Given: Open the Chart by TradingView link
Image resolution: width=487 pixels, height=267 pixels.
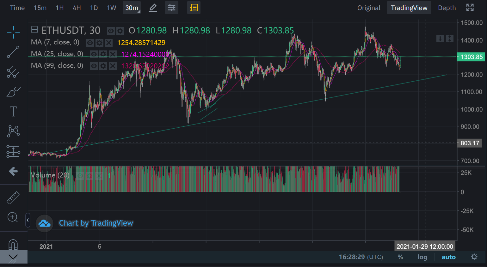Looking at the screenshot, I should pos(96,223).
